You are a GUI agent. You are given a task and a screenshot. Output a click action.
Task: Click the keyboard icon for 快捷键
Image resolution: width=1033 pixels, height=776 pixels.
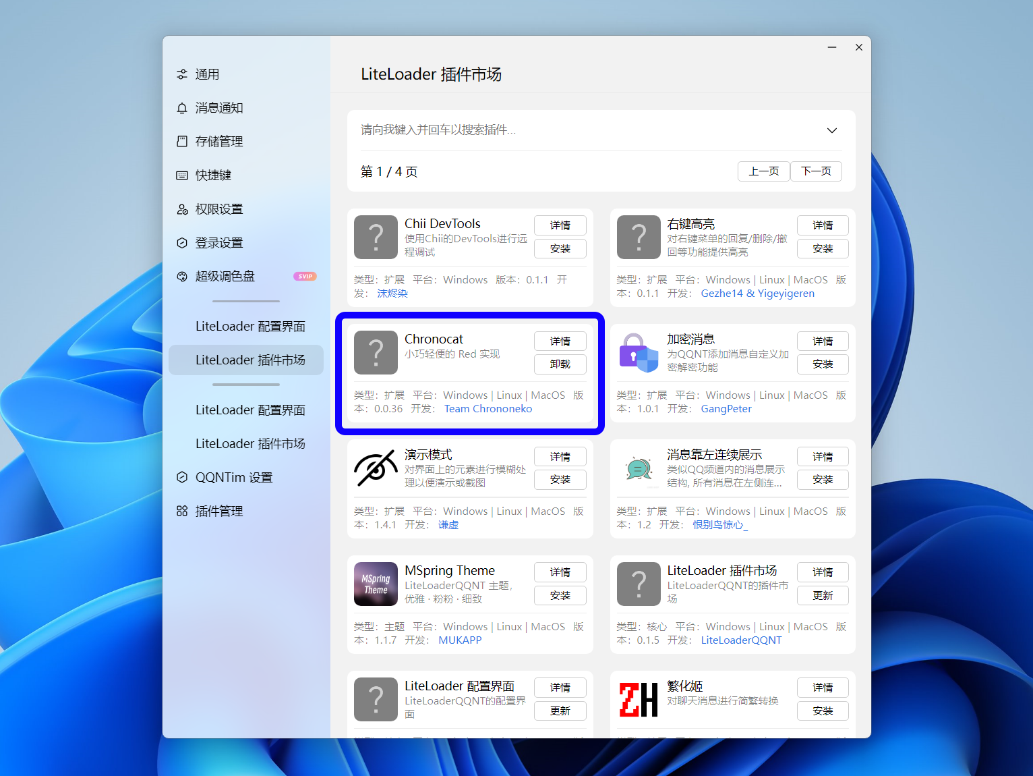point(182,175)
